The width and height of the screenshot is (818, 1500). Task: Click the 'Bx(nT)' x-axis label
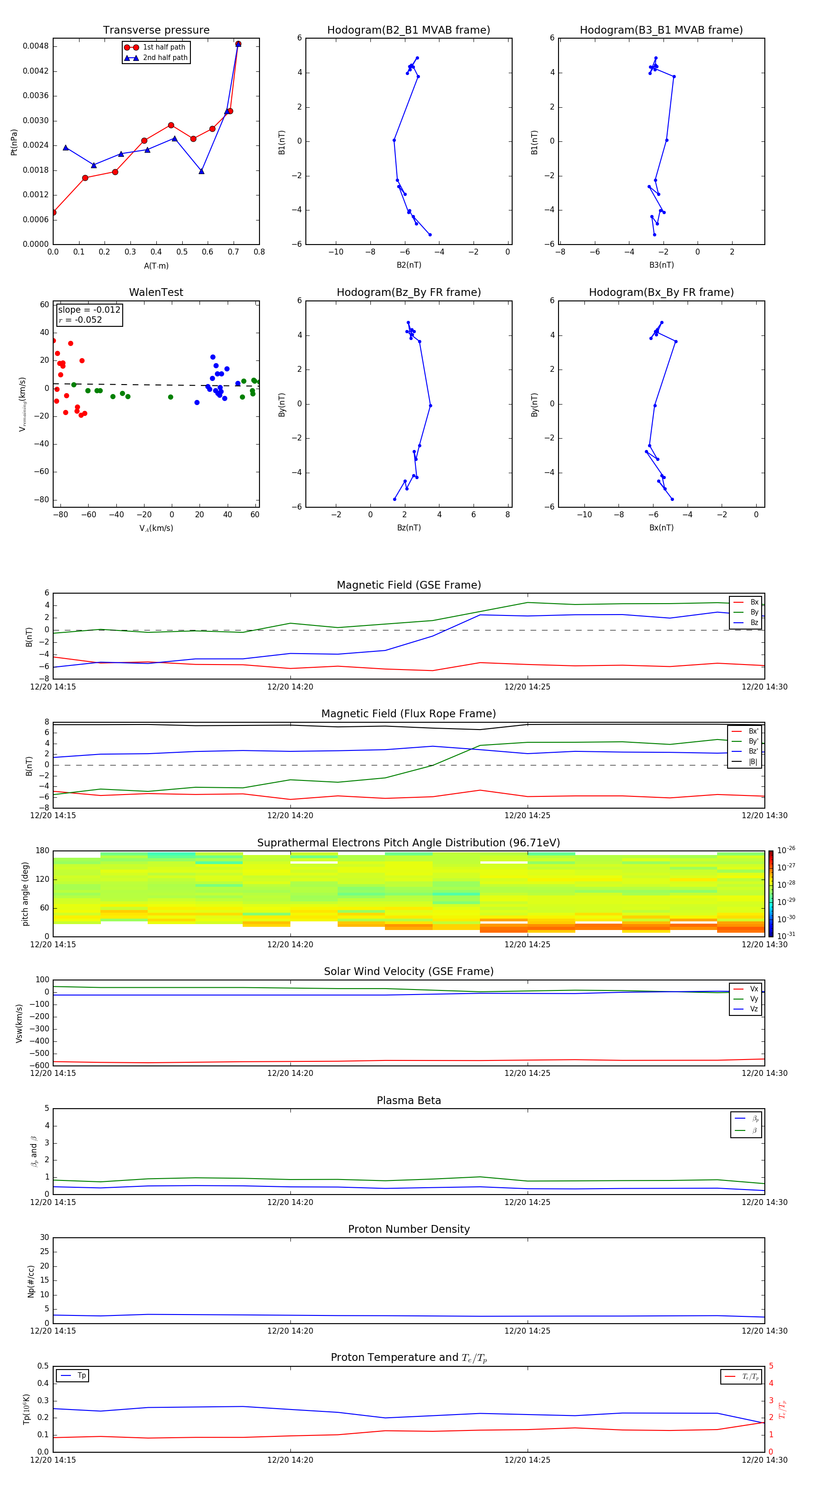click(x=661, y=528)
